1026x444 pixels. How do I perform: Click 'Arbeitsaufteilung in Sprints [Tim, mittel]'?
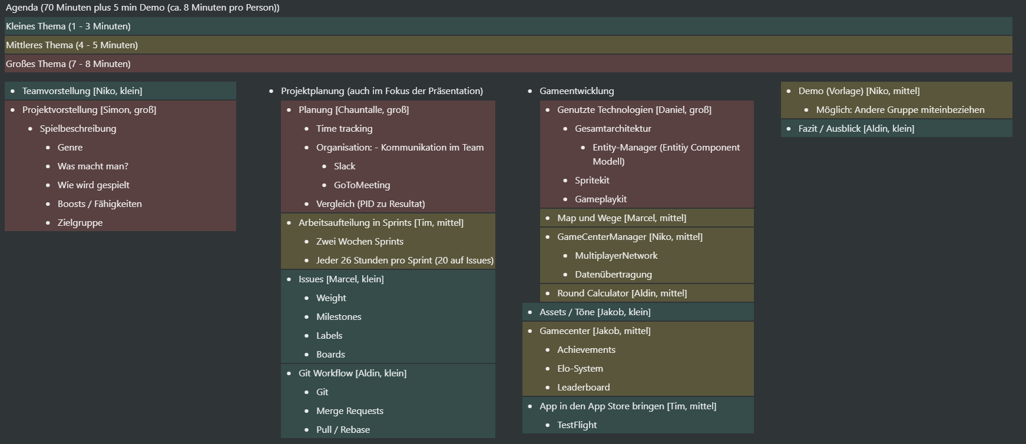click(381, 223)
